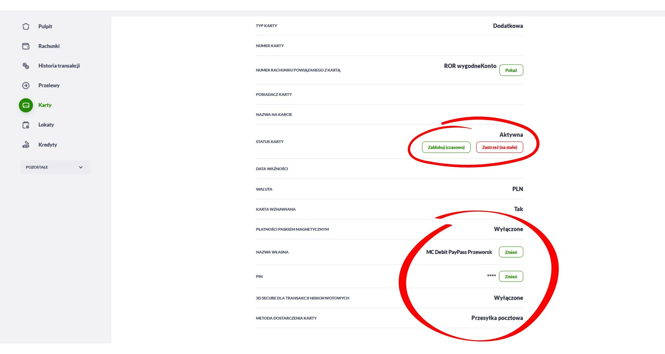
Task: Click the Przelewy menu label
Action: tap(49, 85)
